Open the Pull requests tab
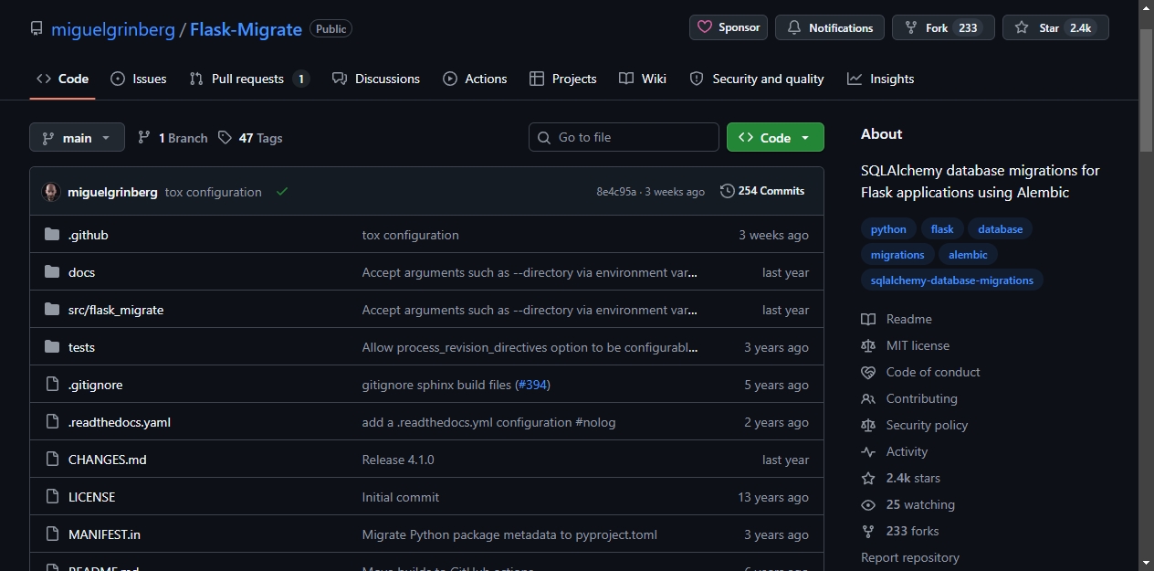 coord(249,79)
